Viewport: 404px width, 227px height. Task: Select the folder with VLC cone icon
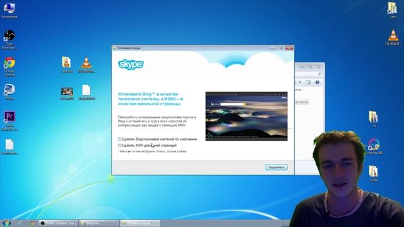(x=67, y=64)
